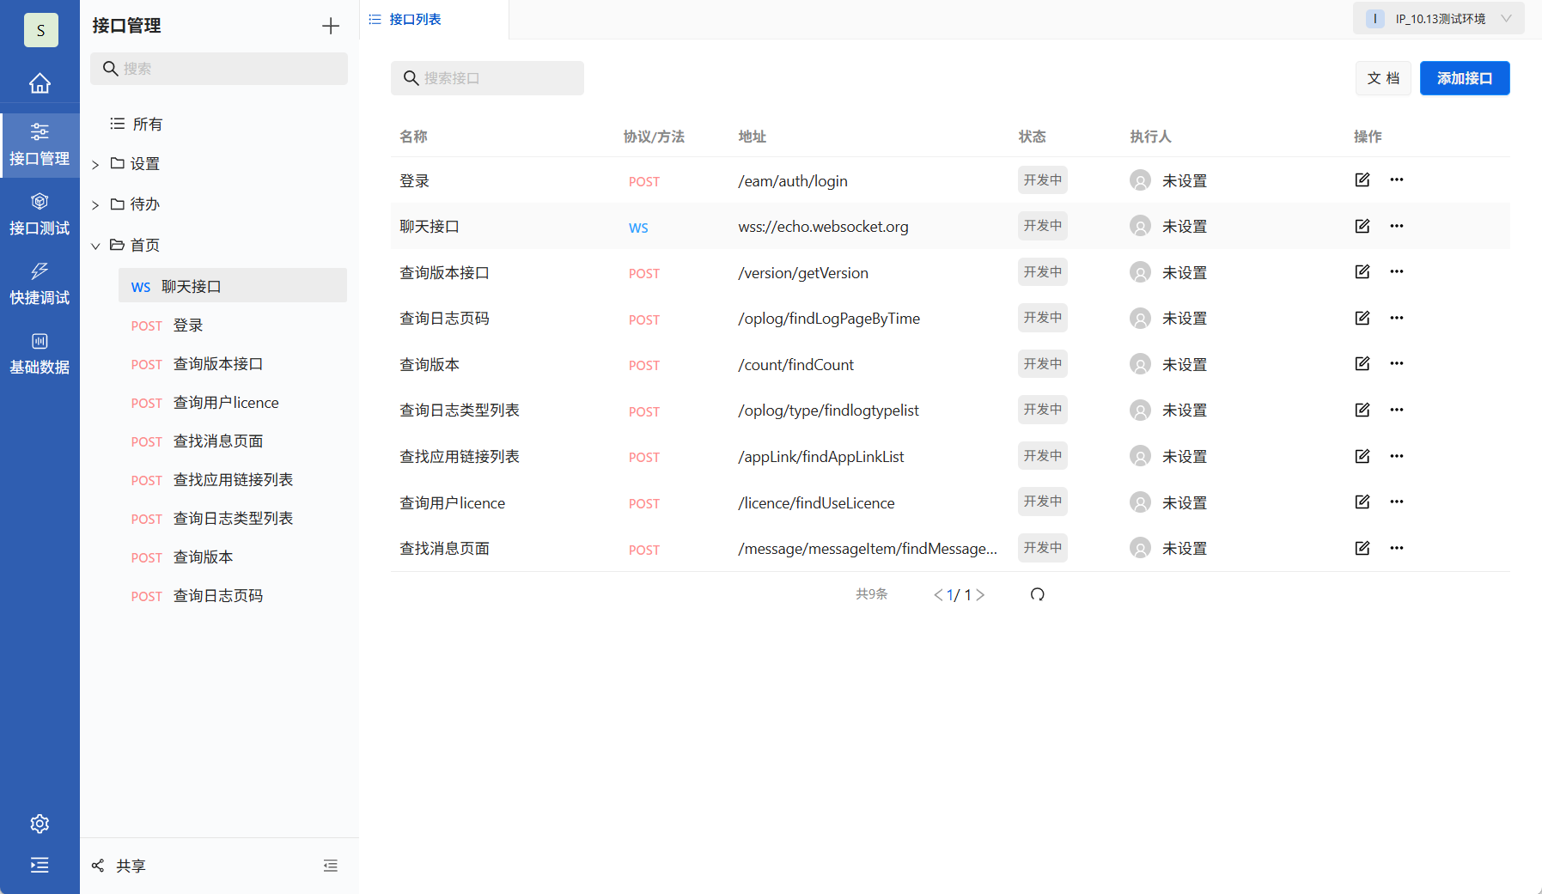Open more actions for 查询日志页码 row
Image resolution: width=1542 pixels, height=894 pixels.
[x=1397, y=318]
